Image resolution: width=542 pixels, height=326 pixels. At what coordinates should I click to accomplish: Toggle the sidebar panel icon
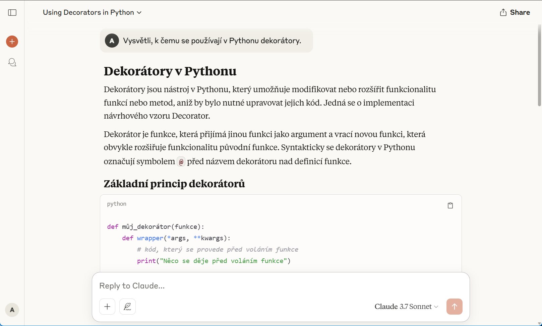(12, 13)
